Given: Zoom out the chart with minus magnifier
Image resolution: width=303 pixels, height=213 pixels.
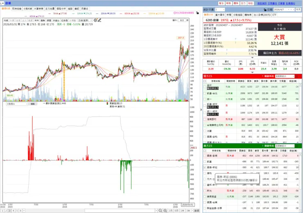Looking at the screenshot, I should point(160,211).
